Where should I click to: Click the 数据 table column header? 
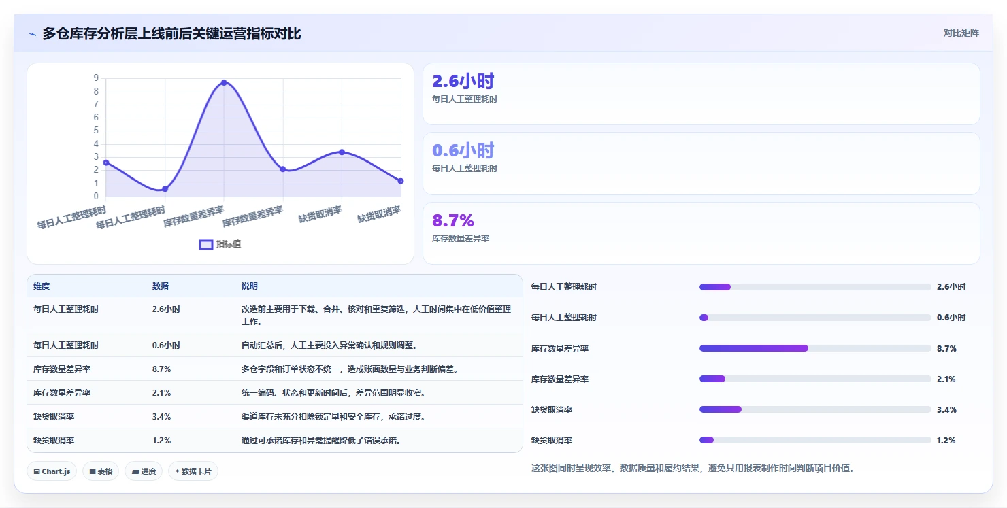click(161, 286)
